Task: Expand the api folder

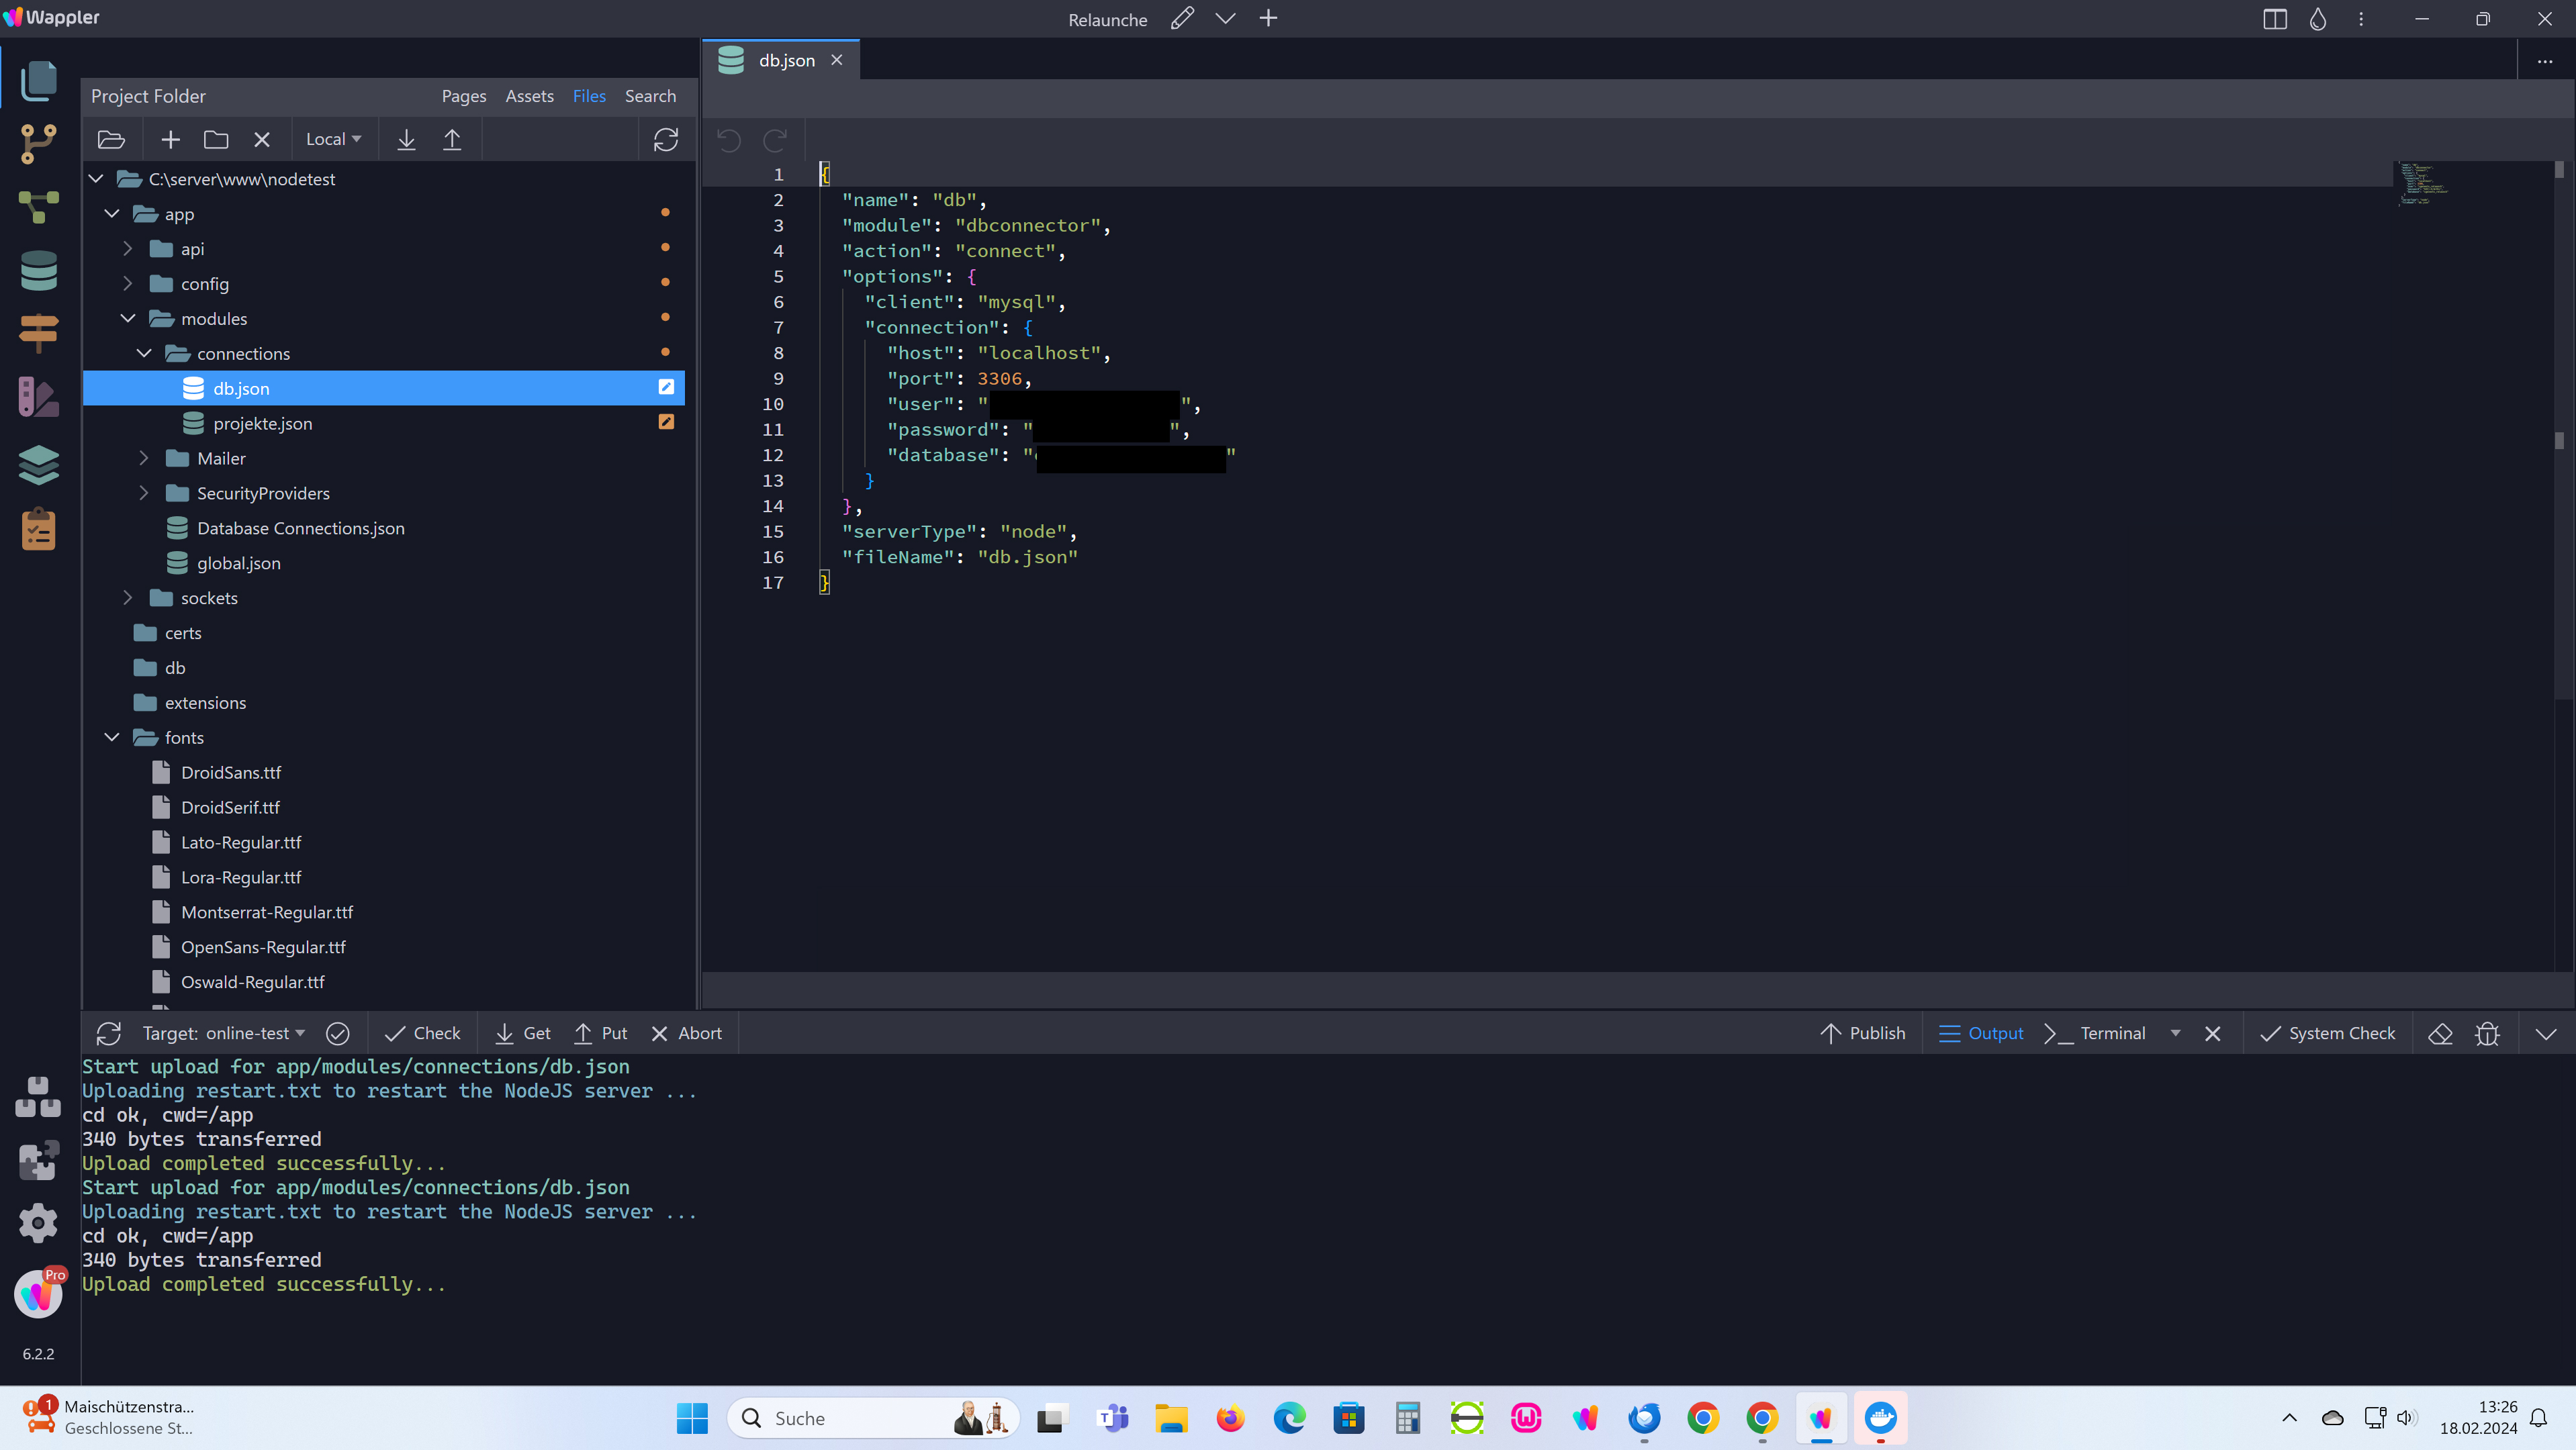Action: [x=128, y=249]
